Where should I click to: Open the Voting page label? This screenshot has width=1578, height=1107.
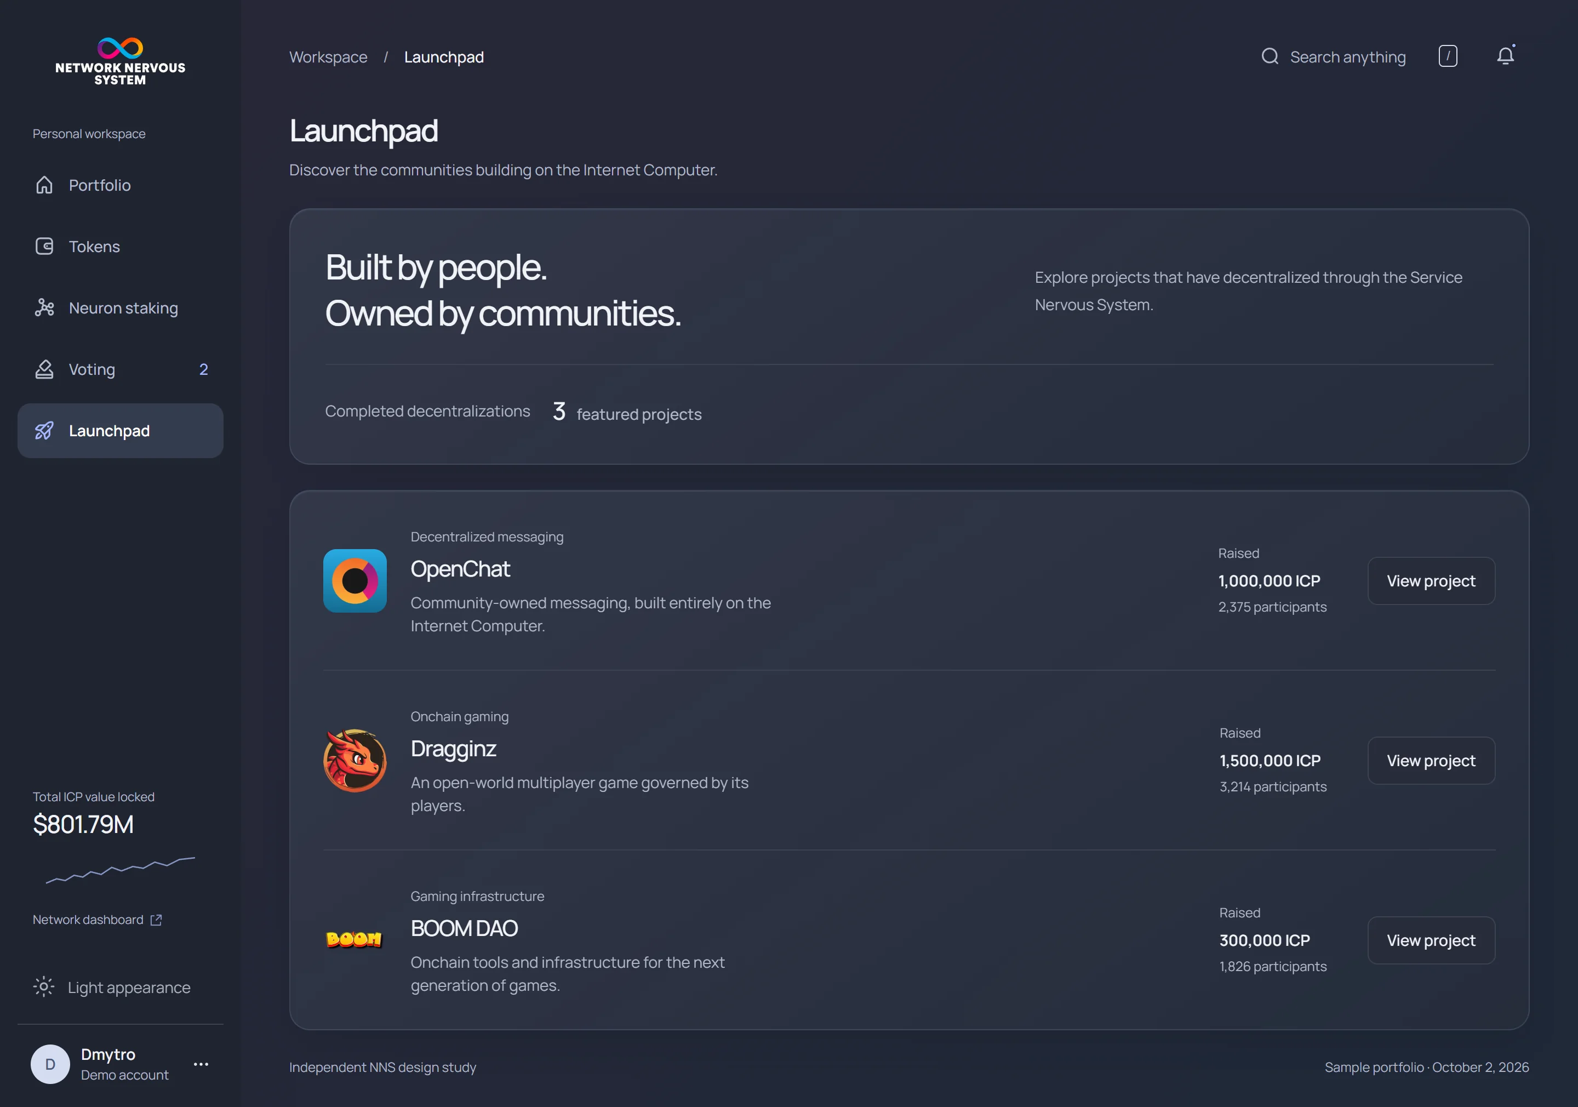pyautogui.click(x=92, y=369)
